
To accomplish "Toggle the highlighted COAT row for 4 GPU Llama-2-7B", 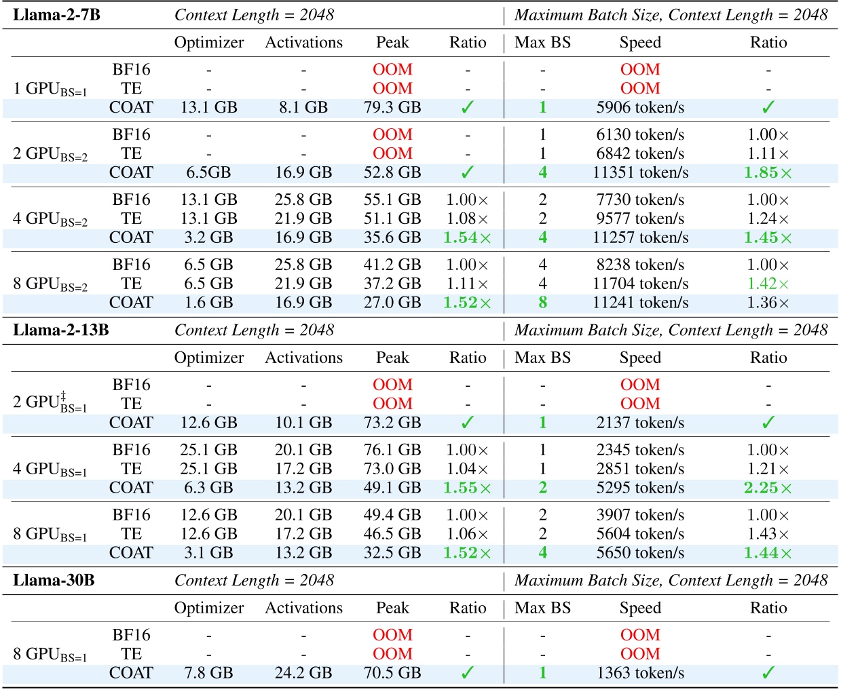I will tap(421, 237).
